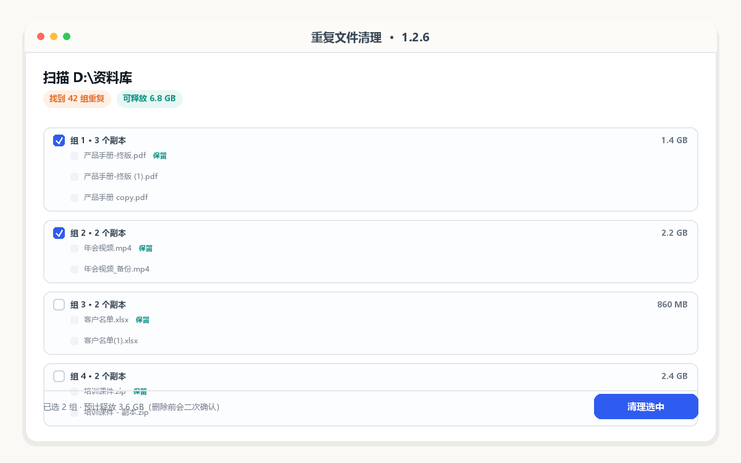This screenshot has height=463, width=741.
Task: Click the 保留 tag next to 客户名单.xlsx
Action: tap(143, 320)
